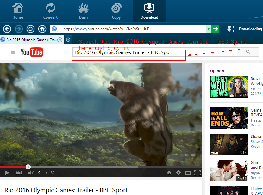Mute the video volume

(31, 173)
